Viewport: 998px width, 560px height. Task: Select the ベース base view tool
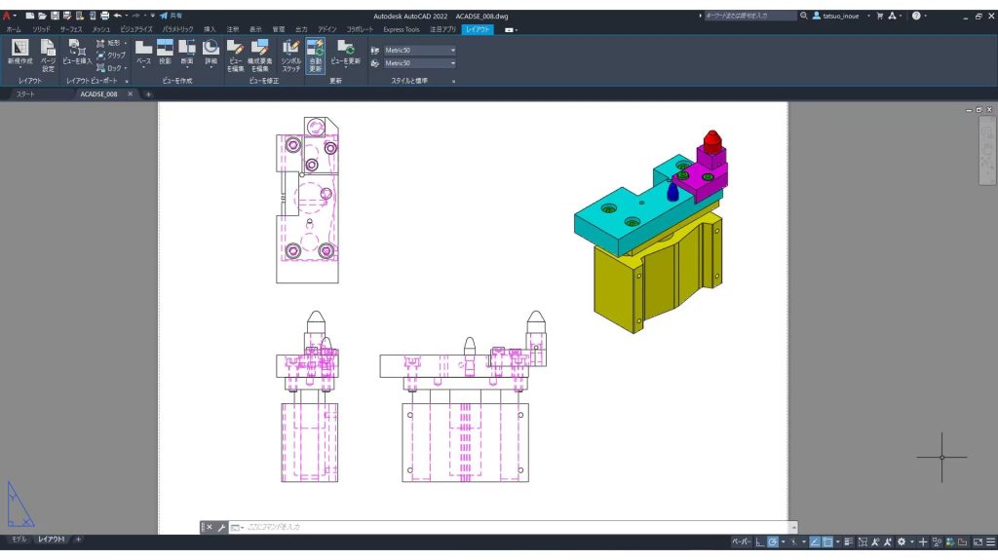pyautogui.click(x=144, y=53)
